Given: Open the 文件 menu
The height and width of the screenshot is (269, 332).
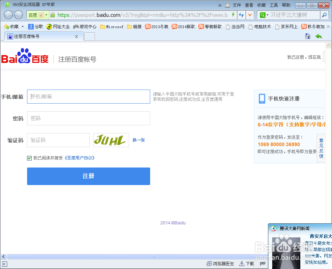Looking at the screenshot, I should (x=237, y=5).
